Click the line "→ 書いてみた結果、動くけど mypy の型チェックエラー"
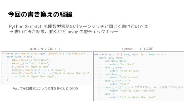 [64, 31]
